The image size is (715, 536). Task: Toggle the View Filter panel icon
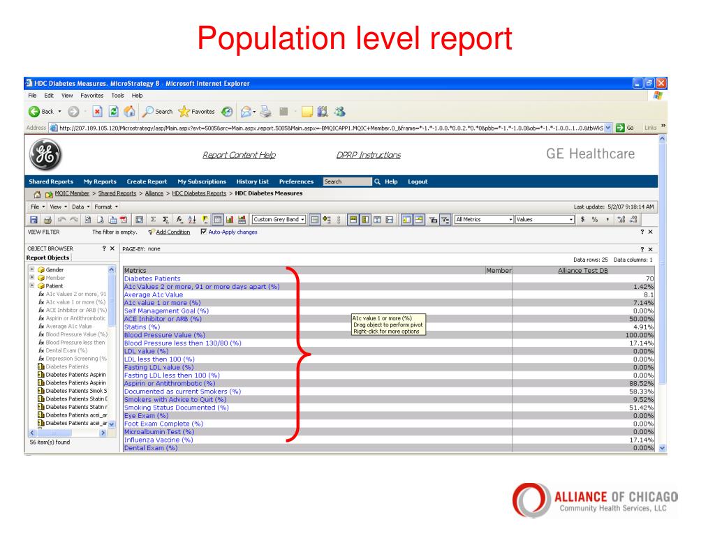(x=445, y=220)
